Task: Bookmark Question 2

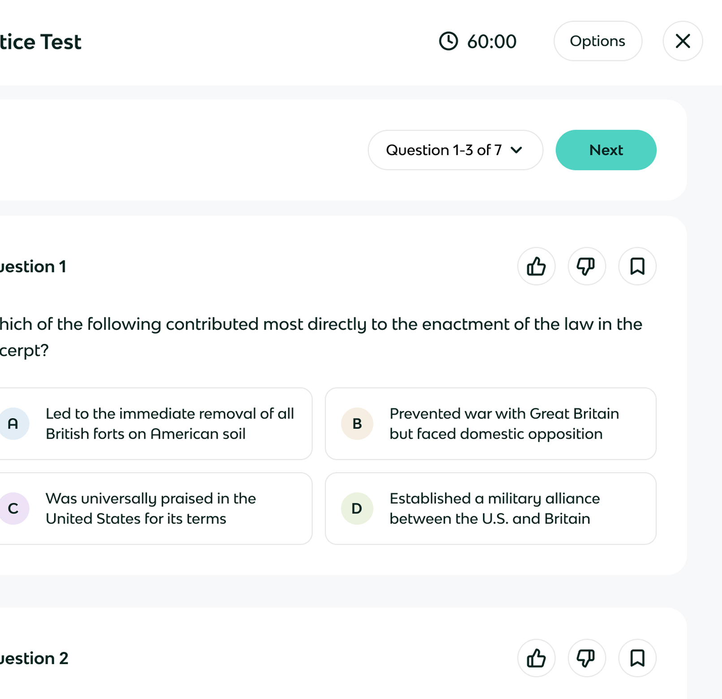Action: pyautogui.click(x=637, y=658)
